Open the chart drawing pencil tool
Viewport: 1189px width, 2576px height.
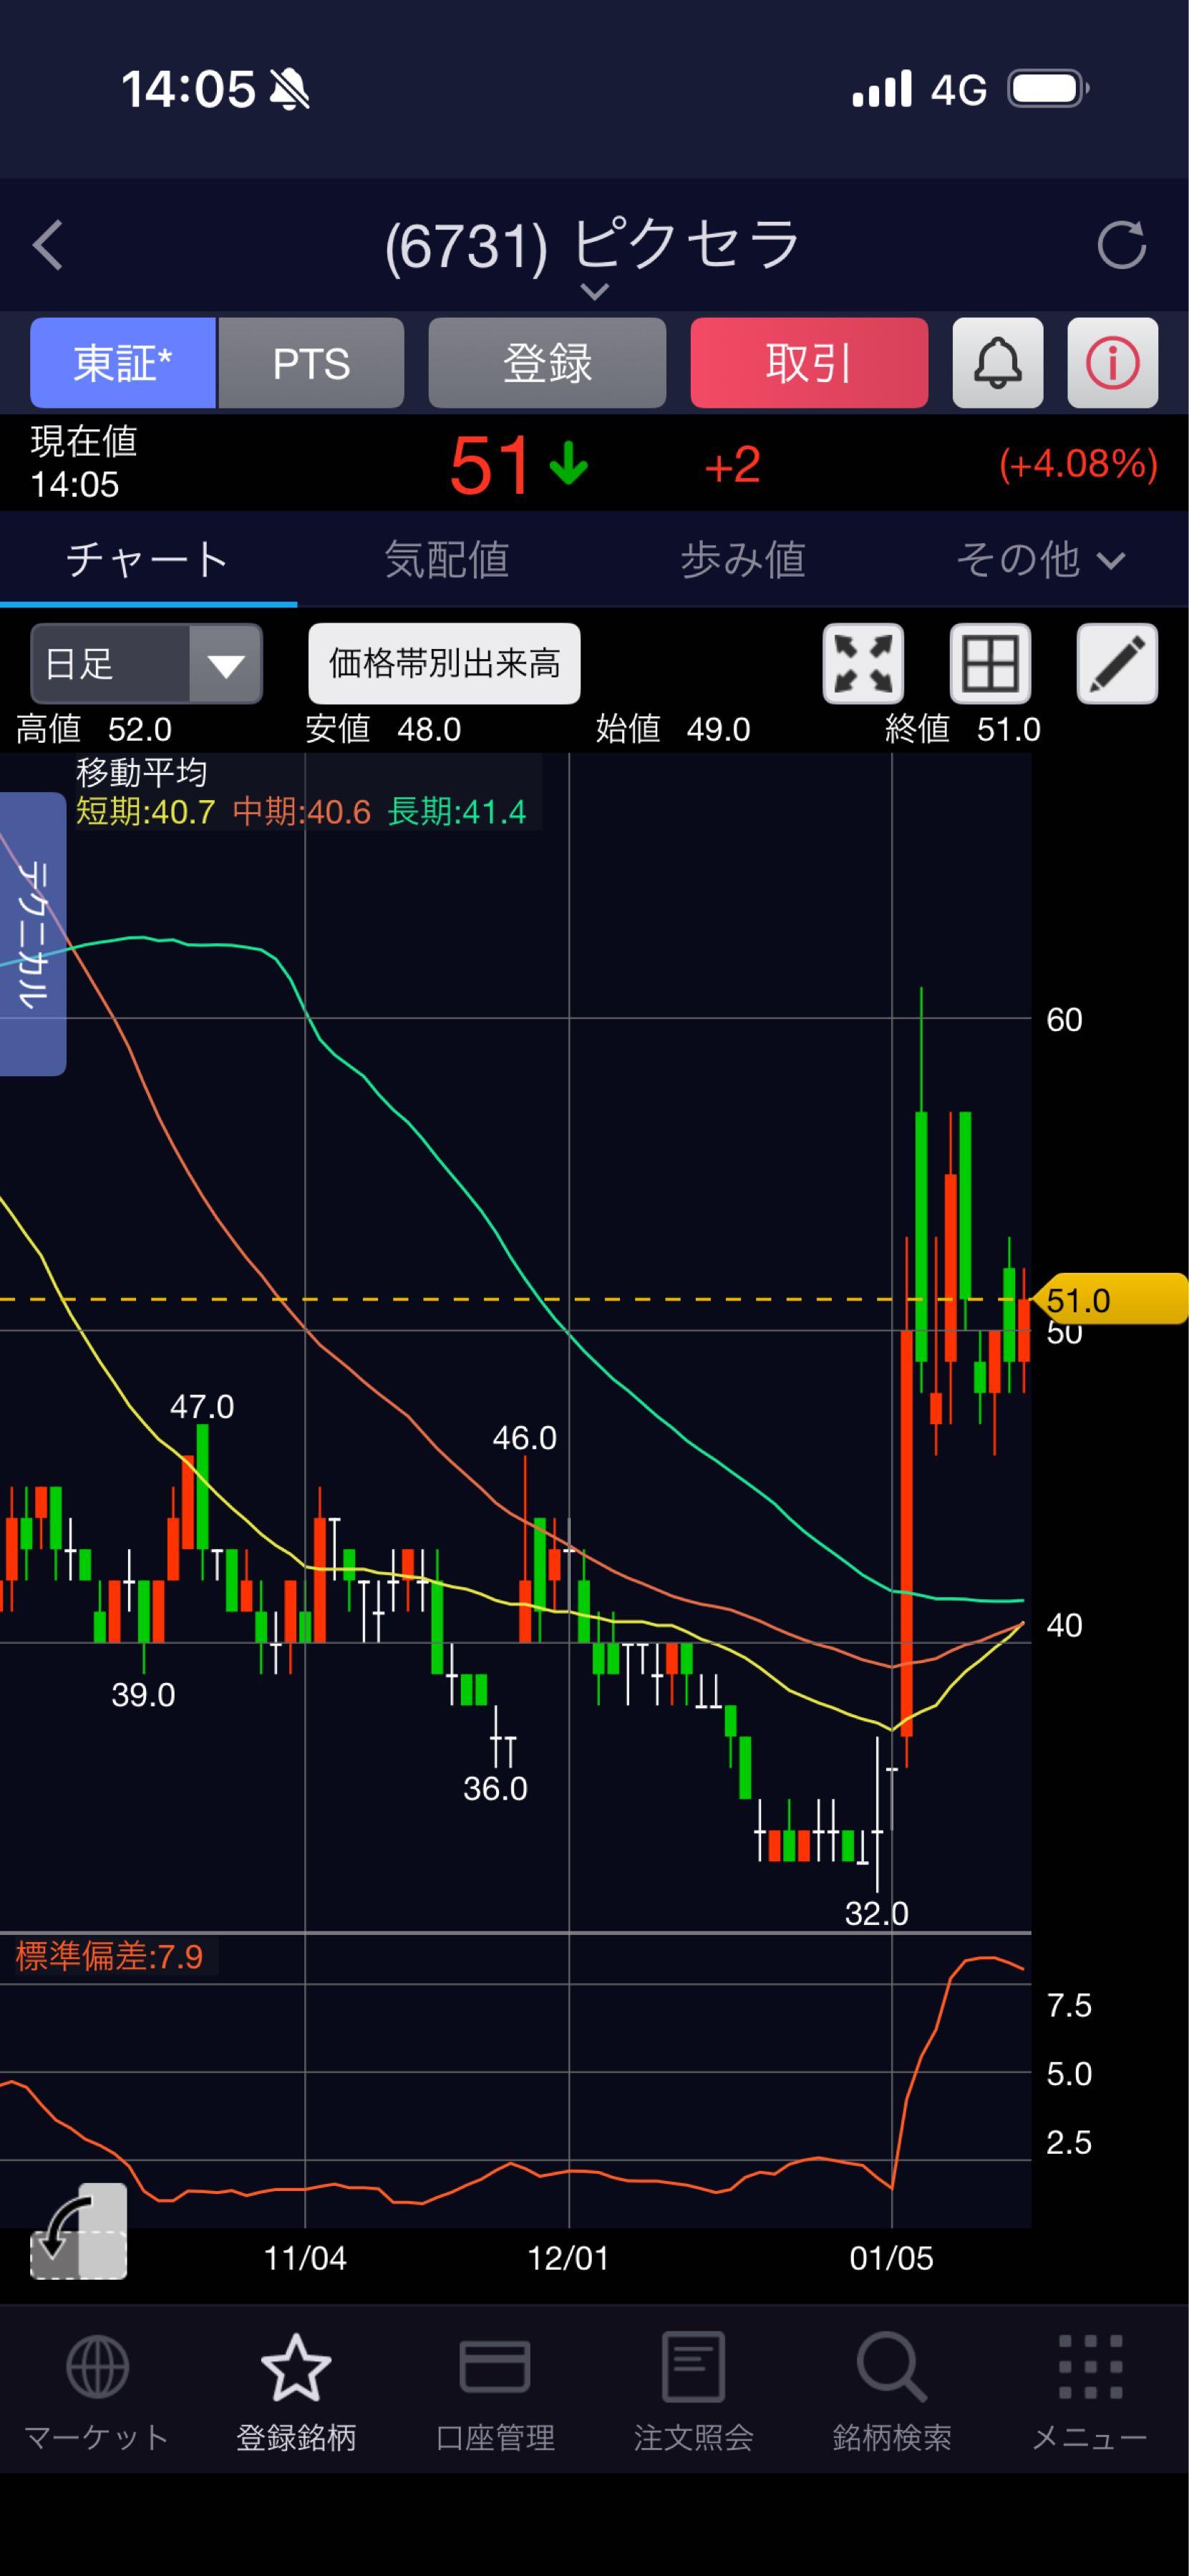[x=1116, y=664]
